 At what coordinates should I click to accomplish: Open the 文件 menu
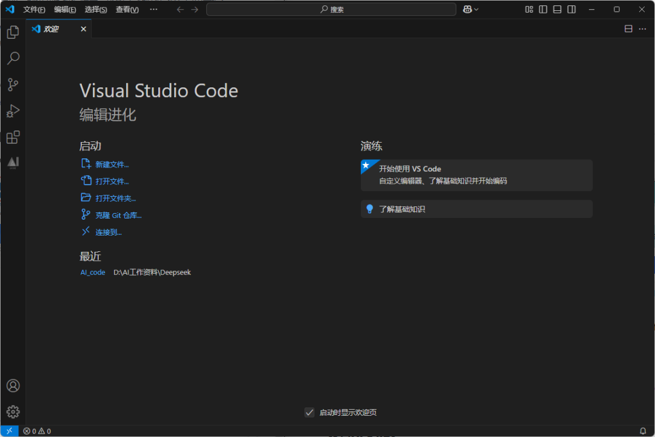34,9
